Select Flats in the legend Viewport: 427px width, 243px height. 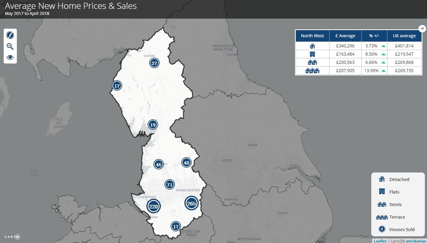click(x=394, y=192)
